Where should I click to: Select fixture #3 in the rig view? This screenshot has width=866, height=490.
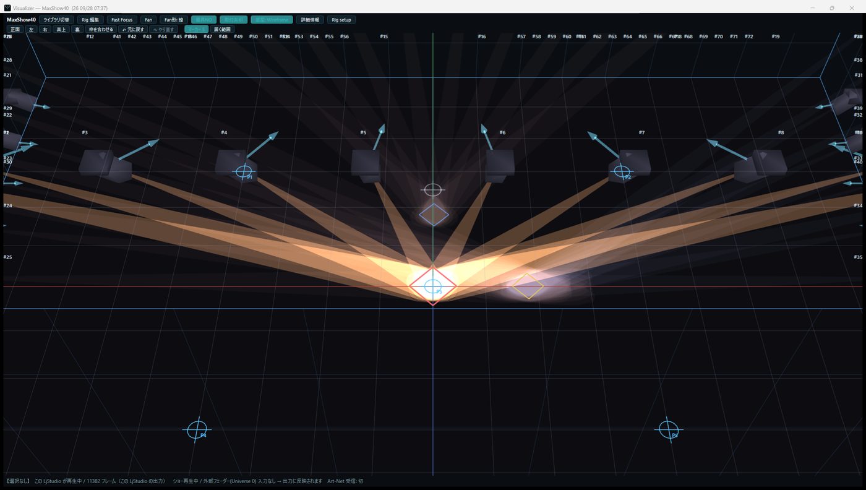click(x=105, y=165)
